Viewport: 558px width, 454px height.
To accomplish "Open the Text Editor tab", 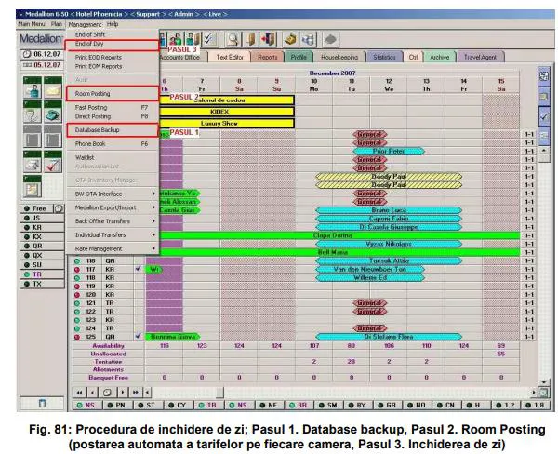I will coord(230,57).
